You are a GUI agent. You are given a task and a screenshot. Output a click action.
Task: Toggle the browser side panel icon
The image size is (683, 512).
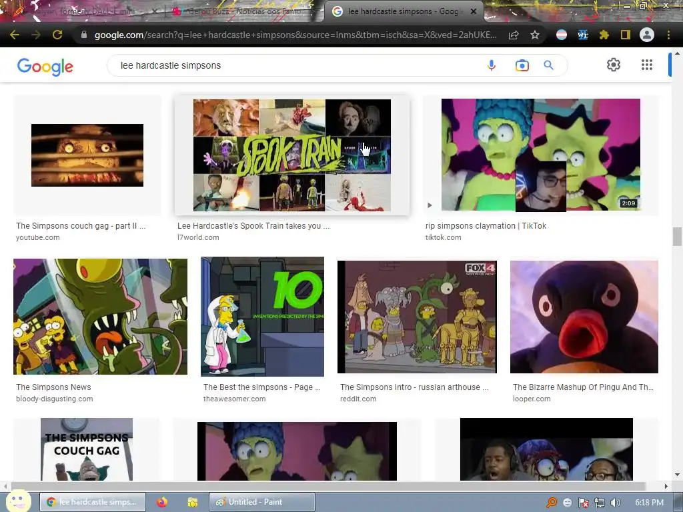pos(626,35)
